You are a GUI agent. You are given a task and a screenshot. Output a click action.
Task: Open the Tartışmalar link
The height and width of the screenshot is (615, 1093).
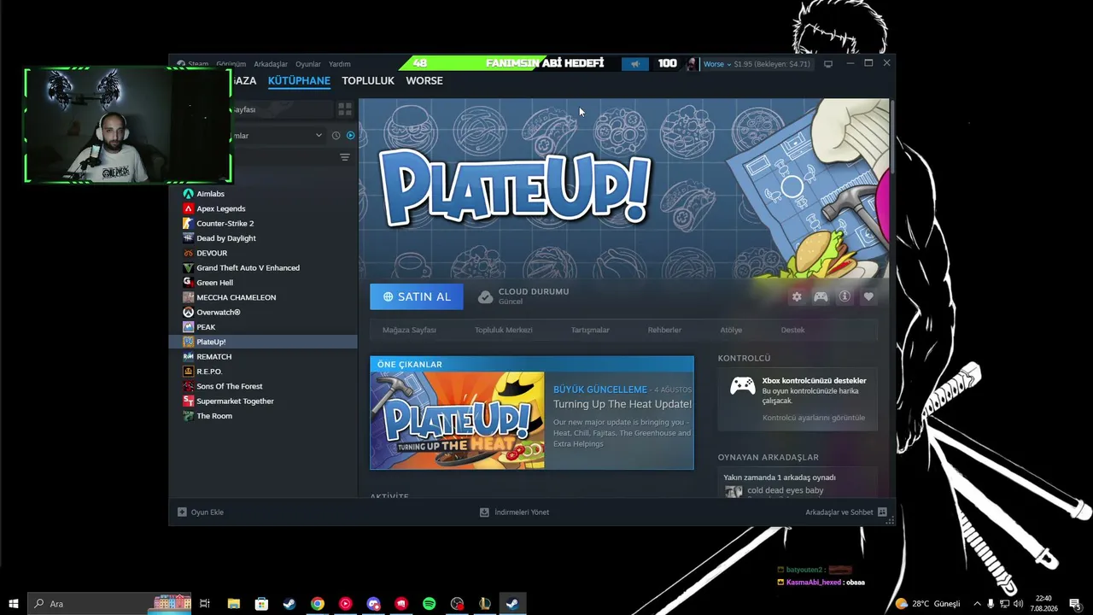[x=590, y=330]
